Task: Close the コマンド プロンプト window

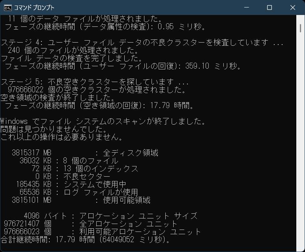Action: (292, 7)
